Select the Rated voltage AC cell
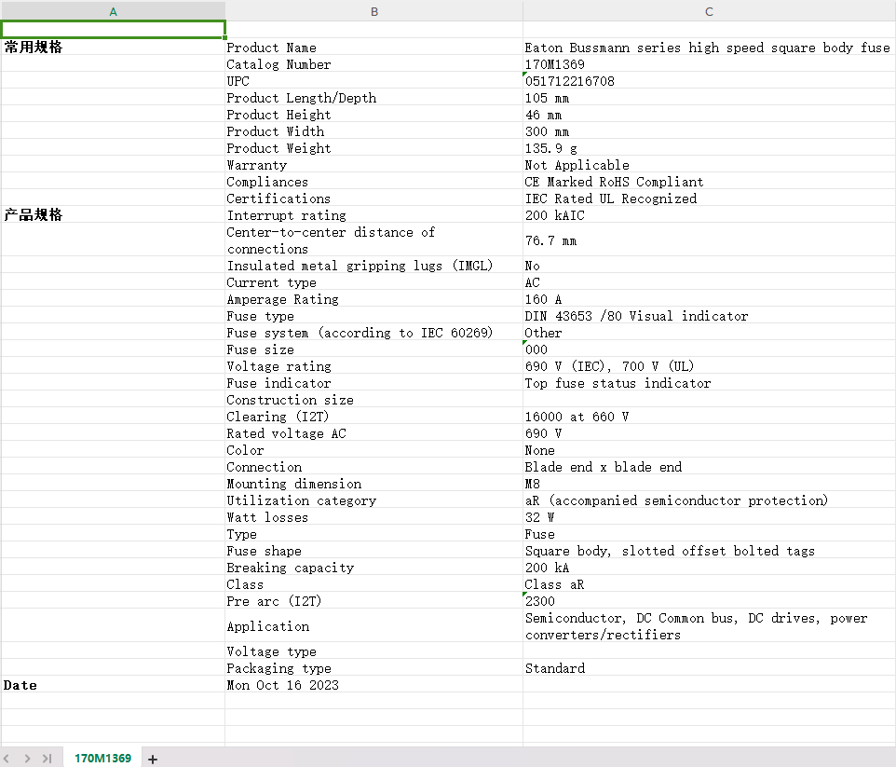The height and width of the screenshot is (767, 896). pos(373,433)
